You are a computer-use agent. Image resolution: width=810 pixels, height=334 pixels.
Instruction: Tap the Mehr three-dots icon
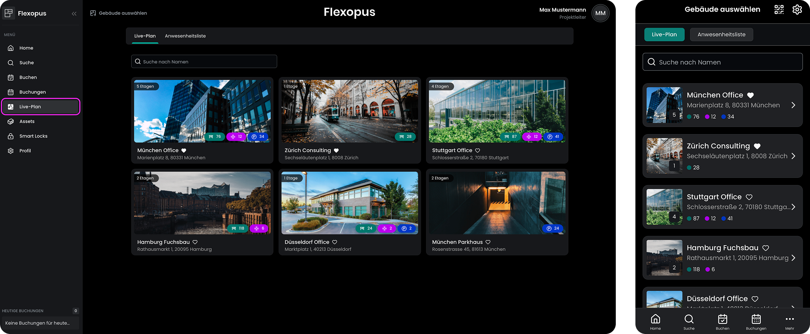pos(790,319)
